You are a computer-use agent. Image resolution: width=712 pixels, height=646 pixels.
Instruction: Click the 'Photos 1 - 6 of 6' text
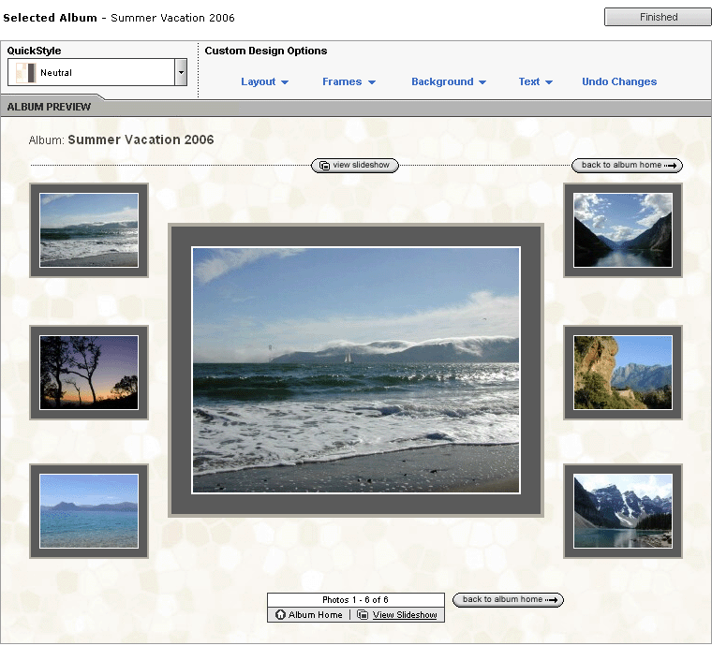[355, 600]
